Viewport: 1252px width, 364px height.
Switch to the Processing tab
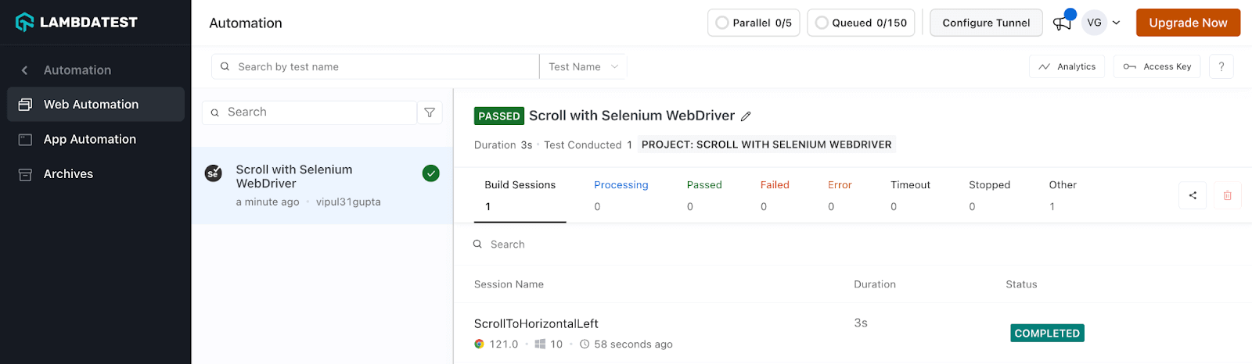(621, 185)
